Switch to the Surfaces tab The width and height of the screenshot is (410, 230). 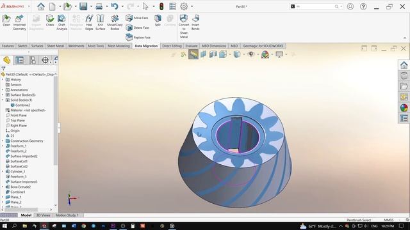click(37, 46)
